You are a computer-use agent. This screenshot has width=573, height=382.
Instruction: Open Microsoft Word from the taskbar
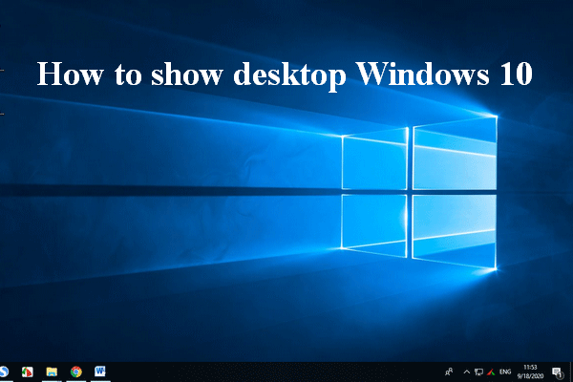point(100,371)
